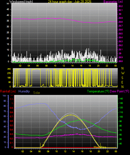Click the Barometer (.in) legend label
Screen dimensions: 130x155
pyautogui.click(x=113, y=2)
